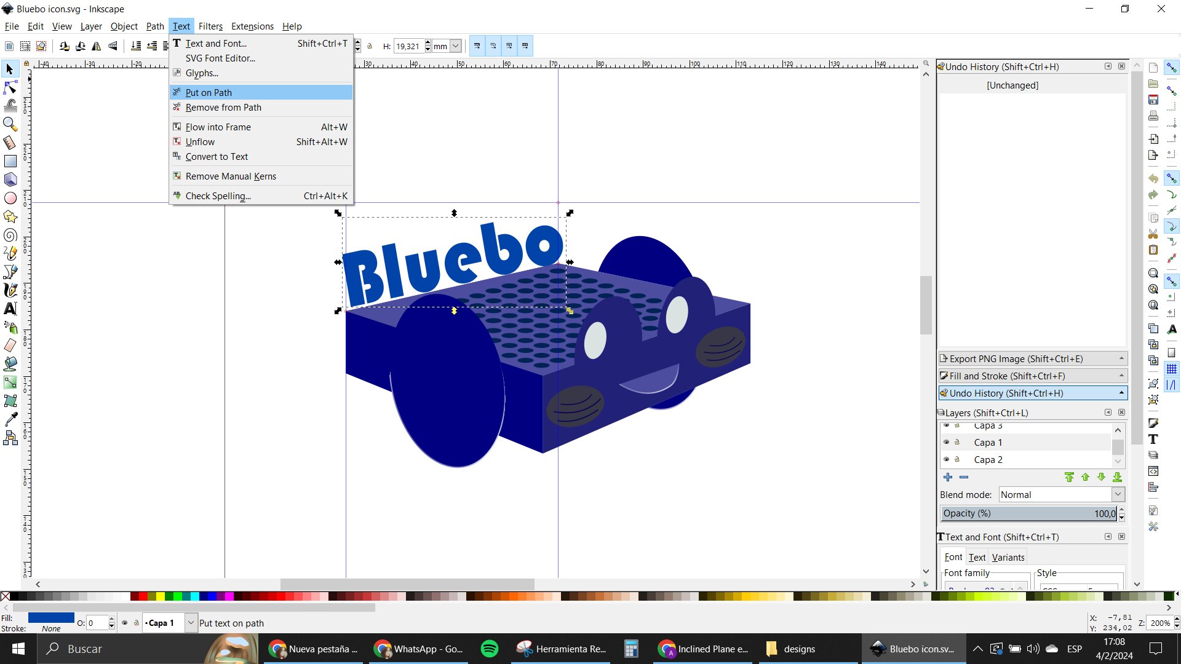The image size is (1181, 664).
Task: Select the Zoom tool
Action: (x=10, y=124)
